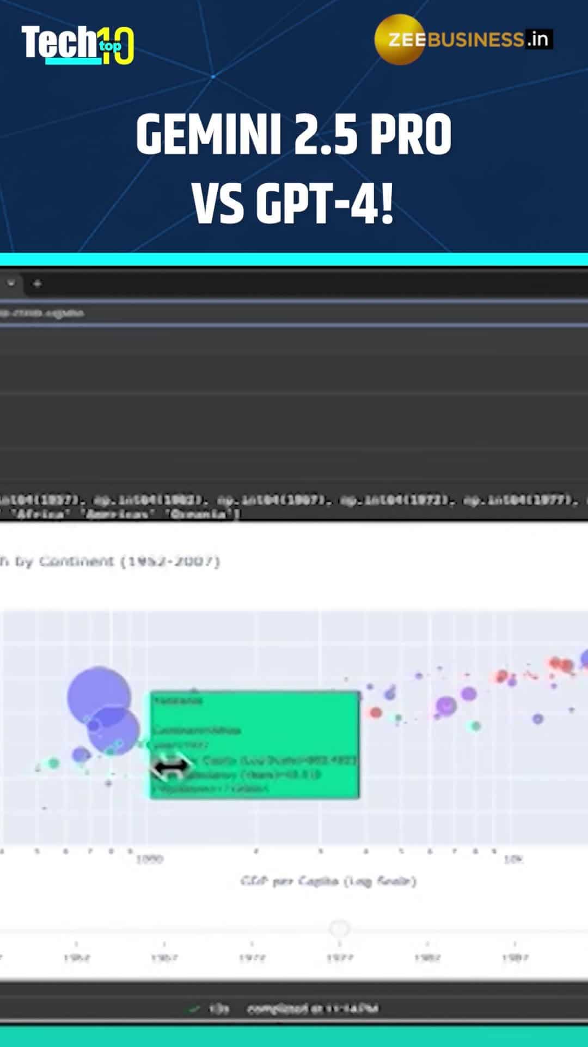The width and height of the screenshot is (588, 1047).
Task: Click the ZeeBusiness.in logo
Action: [x=464, y=39]
